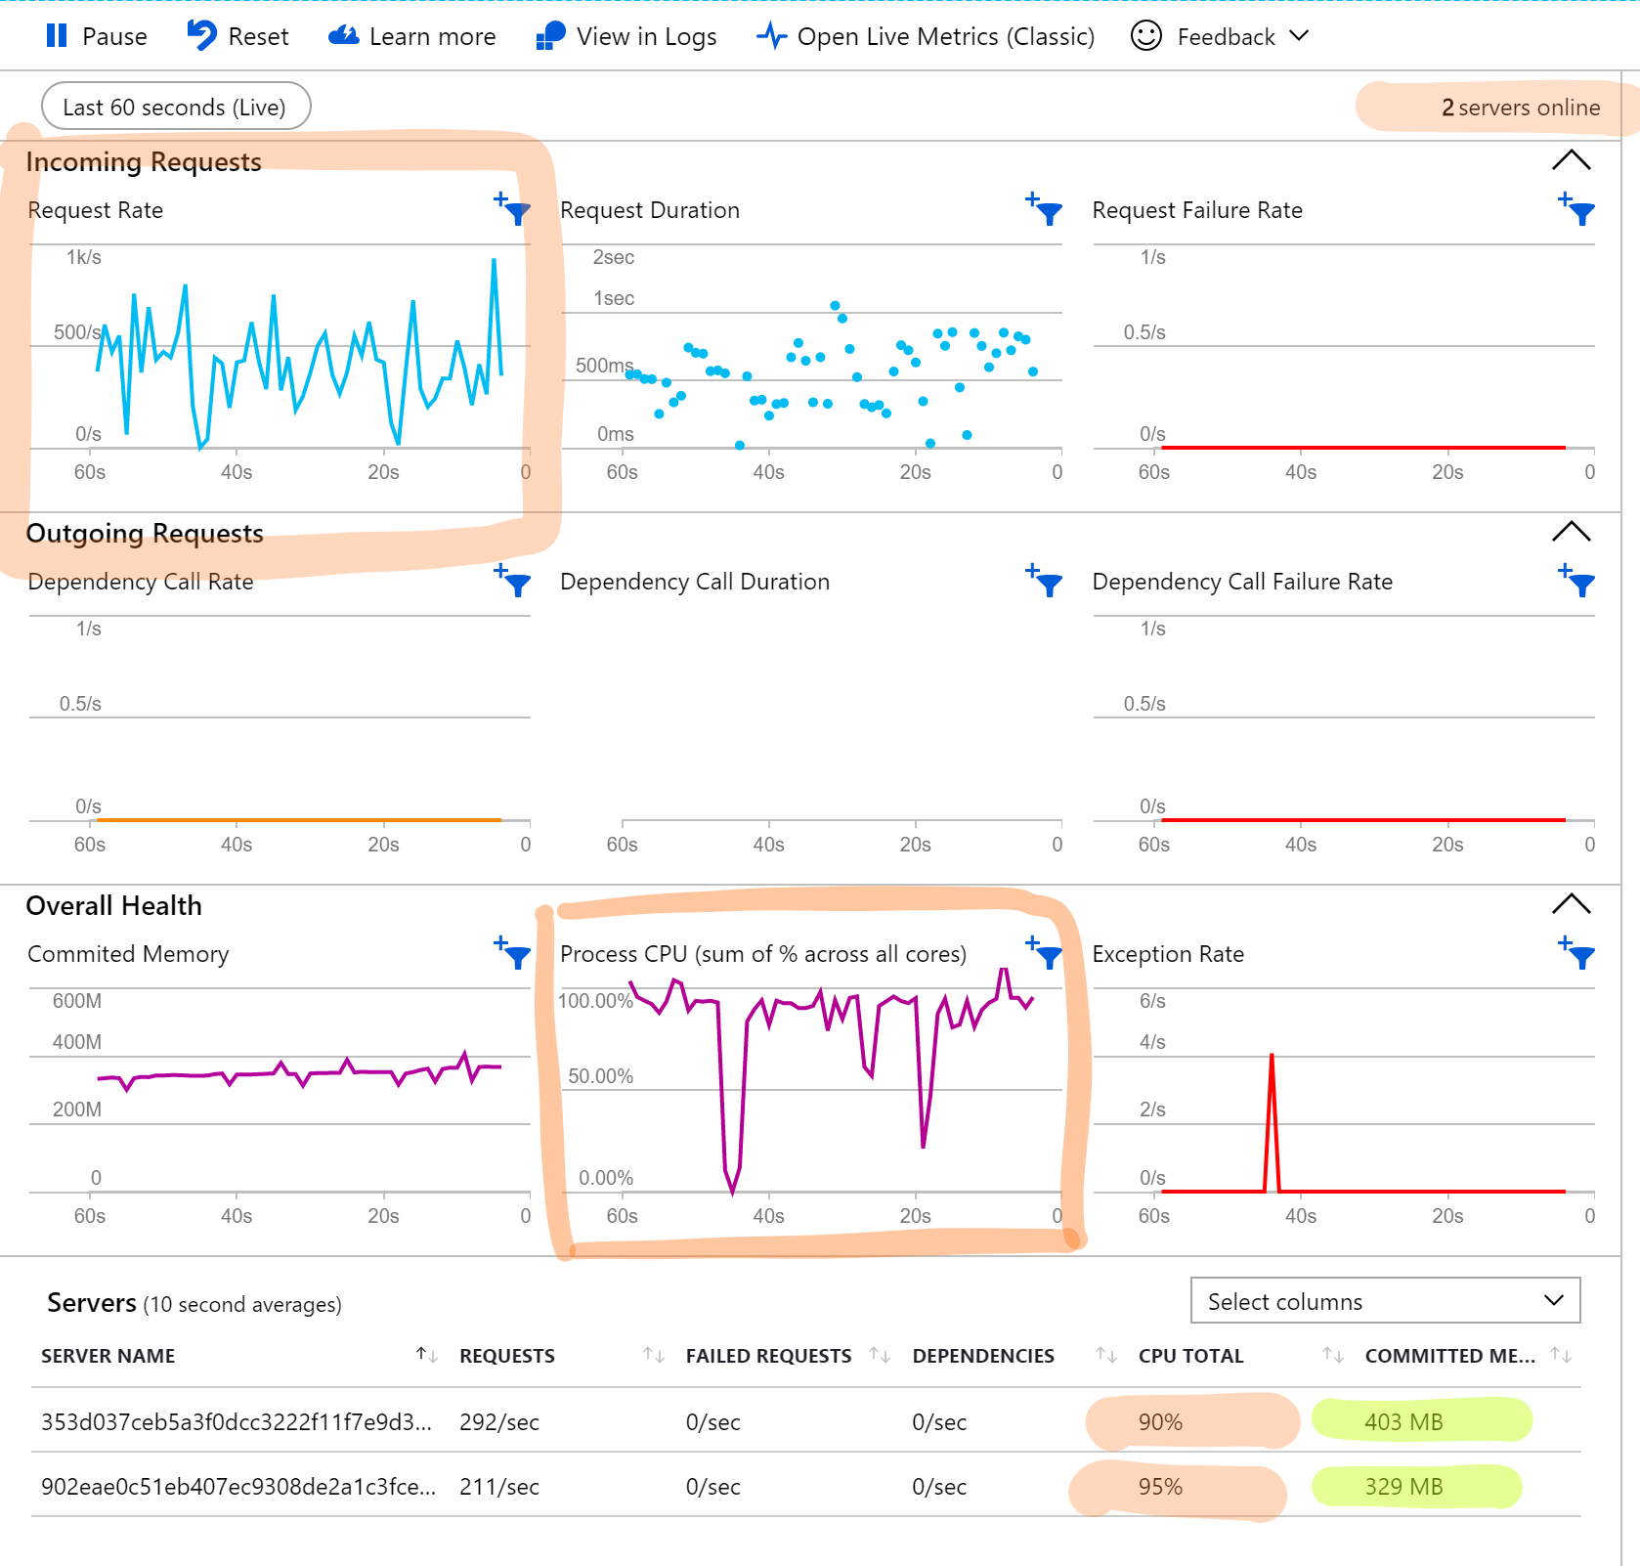Collapse the Overall Health section
This screenshot has width=1640, height=1566.
coord(1571,904)
